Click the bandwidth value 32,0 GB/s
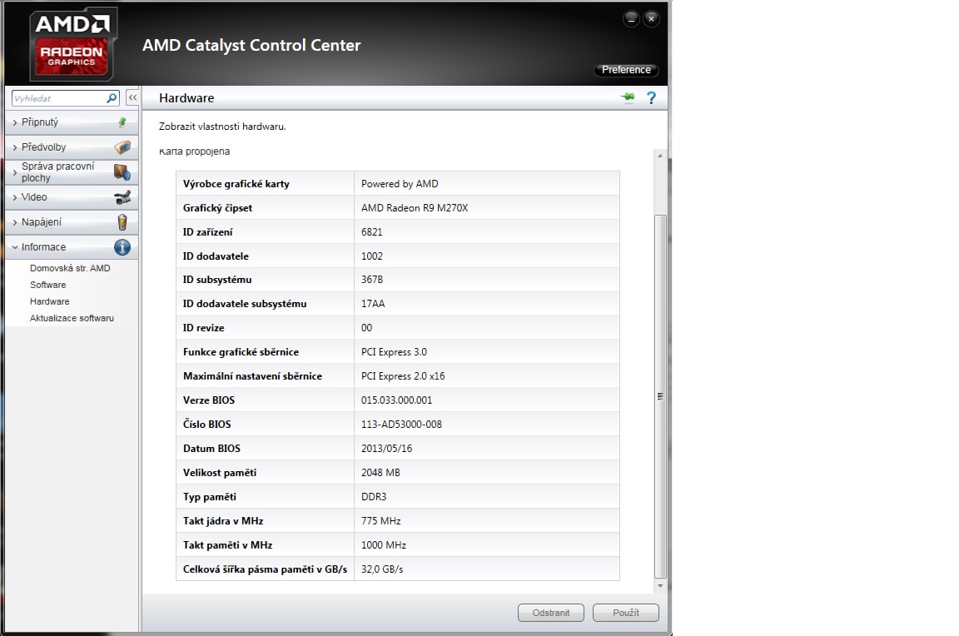The height and width of the screenshot is (636, 959). click(382, 569)
